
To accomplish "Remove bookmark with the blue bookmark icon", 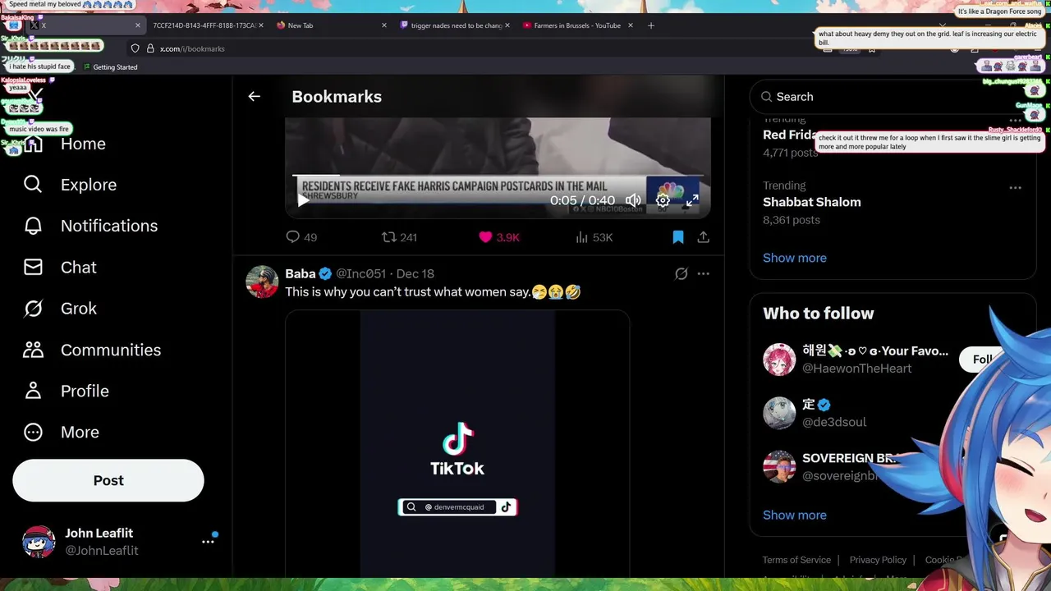I will coord(678,237).
